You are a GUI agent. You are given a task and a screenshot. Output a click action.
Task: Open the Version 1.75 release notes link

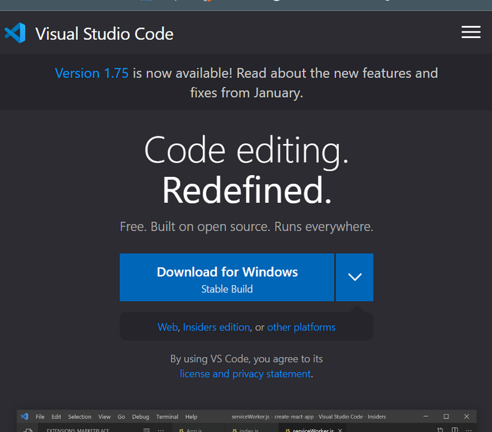92,73
